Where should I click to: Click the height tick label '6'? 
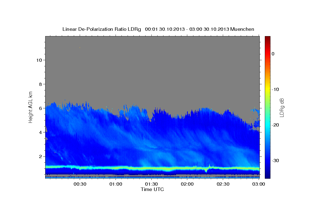pos(40,108)
